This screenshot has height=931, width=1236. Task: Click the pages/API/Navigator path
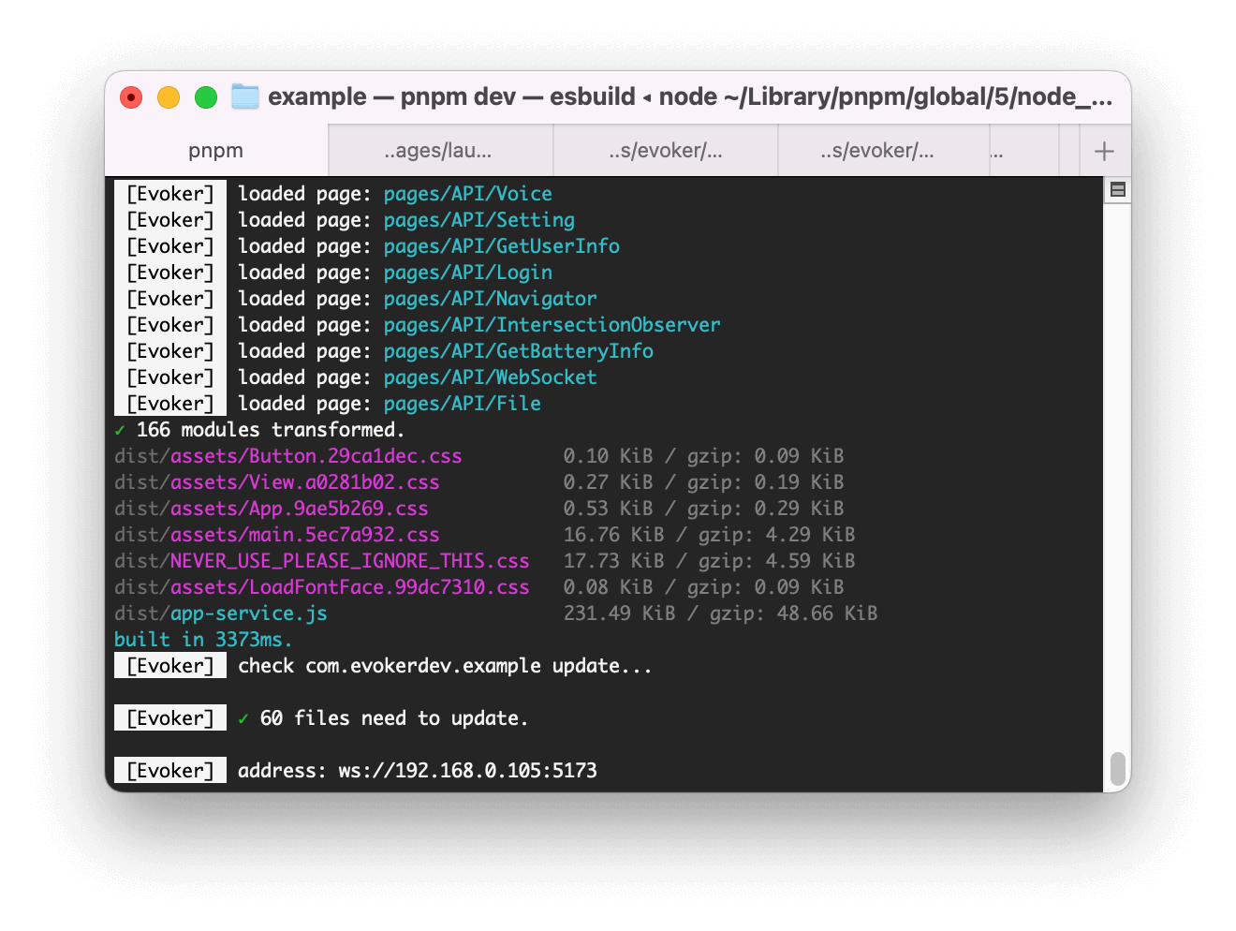[491, 299]
